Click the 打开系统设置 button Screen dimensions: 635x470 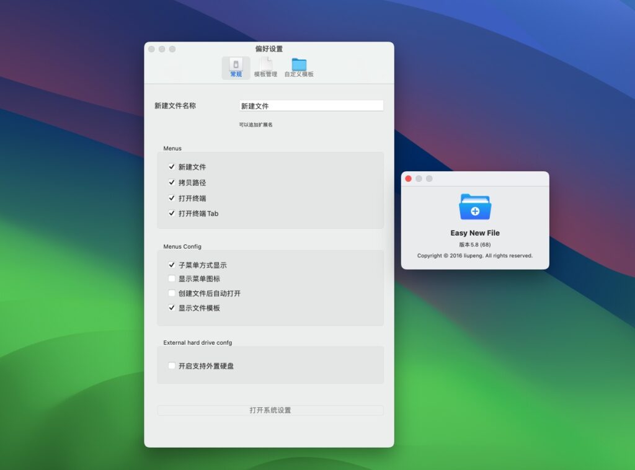270,410
